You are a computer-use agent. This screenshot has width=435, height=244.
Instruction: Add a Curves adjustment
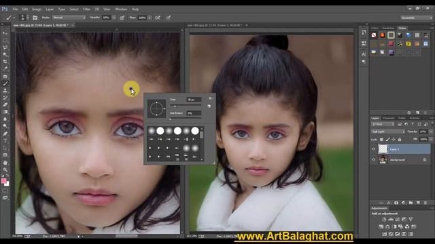(397, 220)
